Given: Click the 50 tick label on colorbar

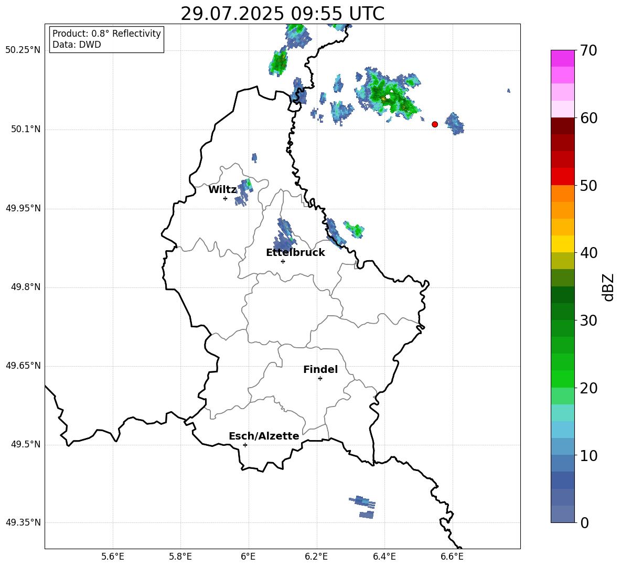Looking at the screenshot, I should [589, 185].
